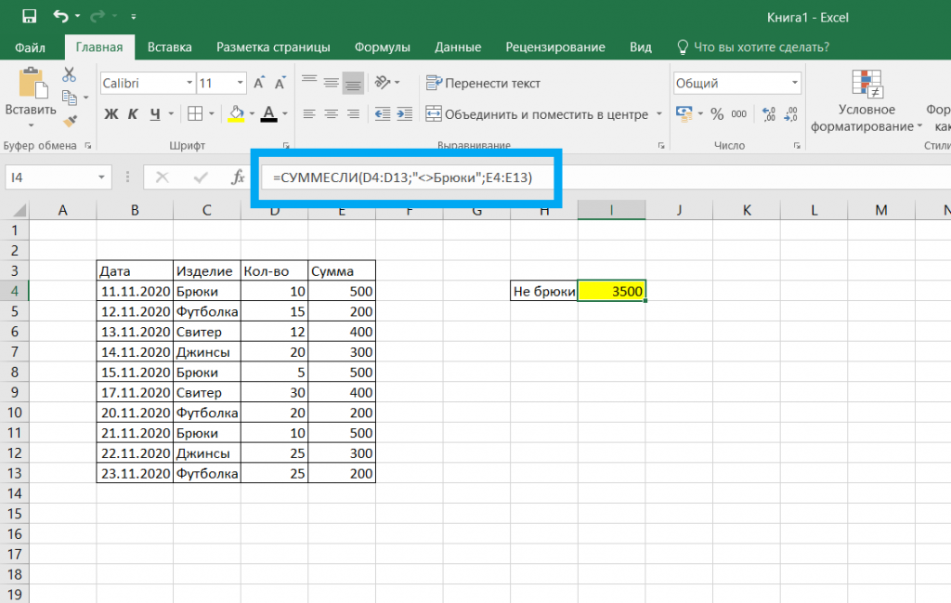951x603 pixels.
Task: Align text to bottom of cell
Action: 353,83
